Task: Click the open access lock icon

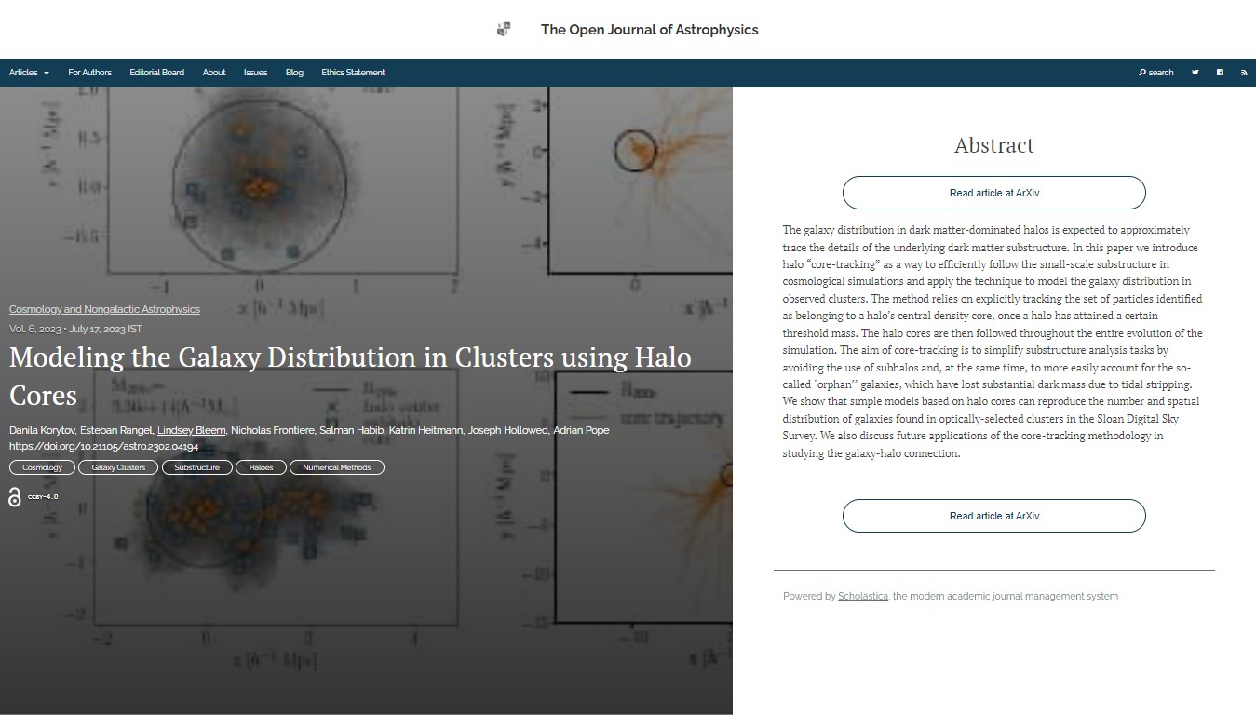Action: [15, 497]
